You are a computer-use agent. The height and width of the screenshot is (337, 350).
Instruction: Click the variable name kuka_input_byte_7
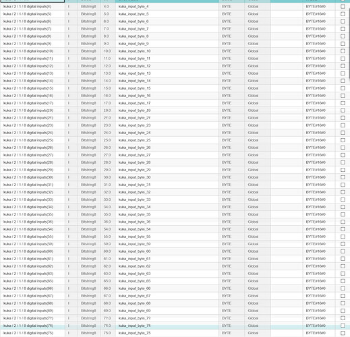point(134,29)
